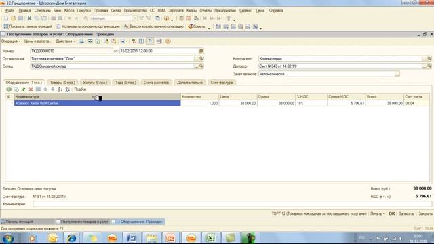The image size is (434, 244).
Task: Switch to the Товары (0 поз.) tab
Action: [62, 83]
